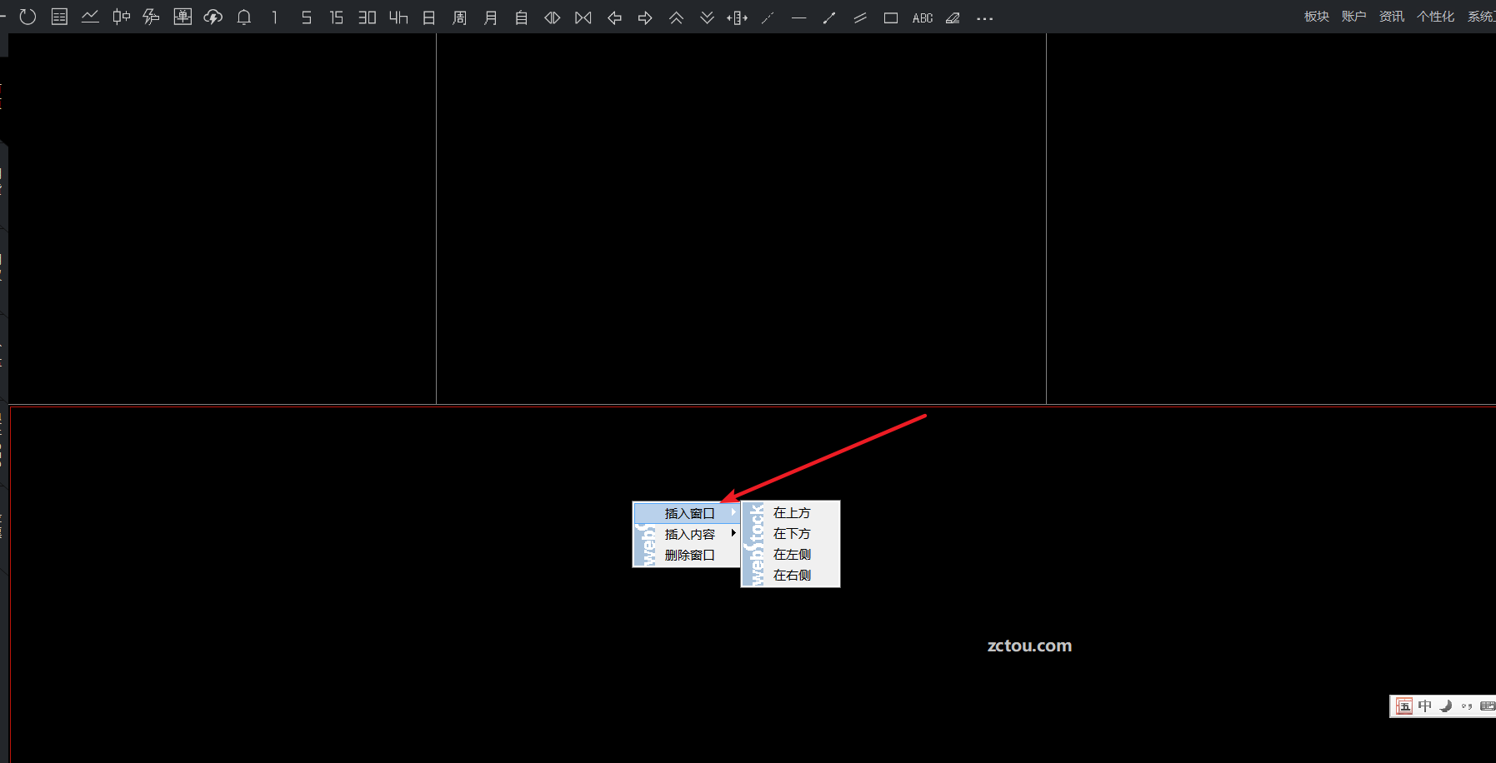This screenshot has width=1496, height=763.
Task: Select the 周 weekly period button
Action: pos(459,17)
